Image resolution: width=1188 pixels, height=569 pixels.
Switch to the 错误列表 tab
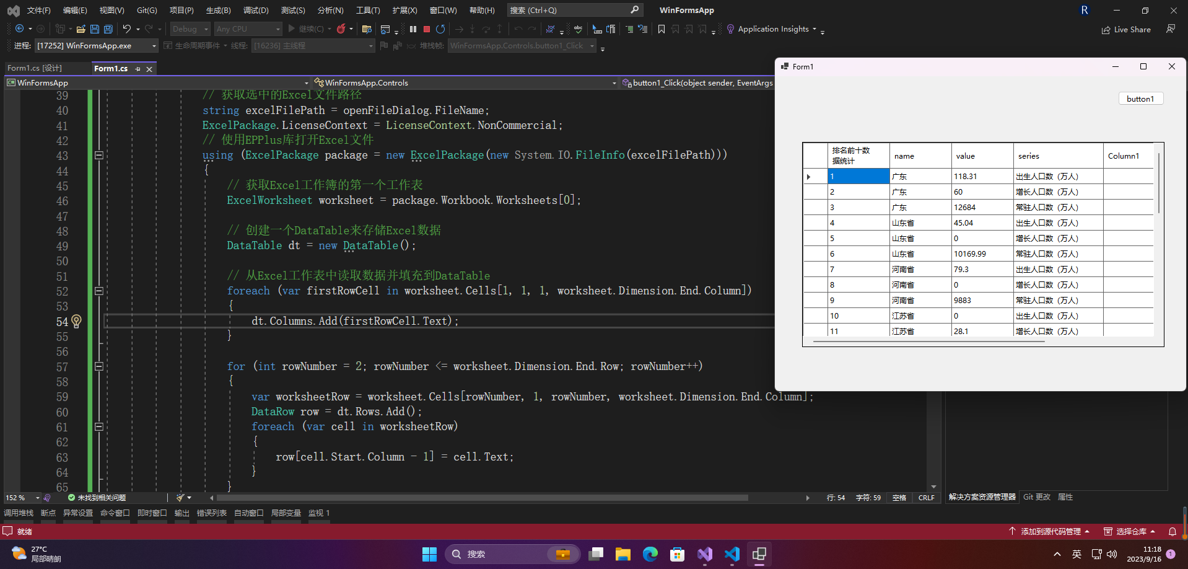click(212, 513)
